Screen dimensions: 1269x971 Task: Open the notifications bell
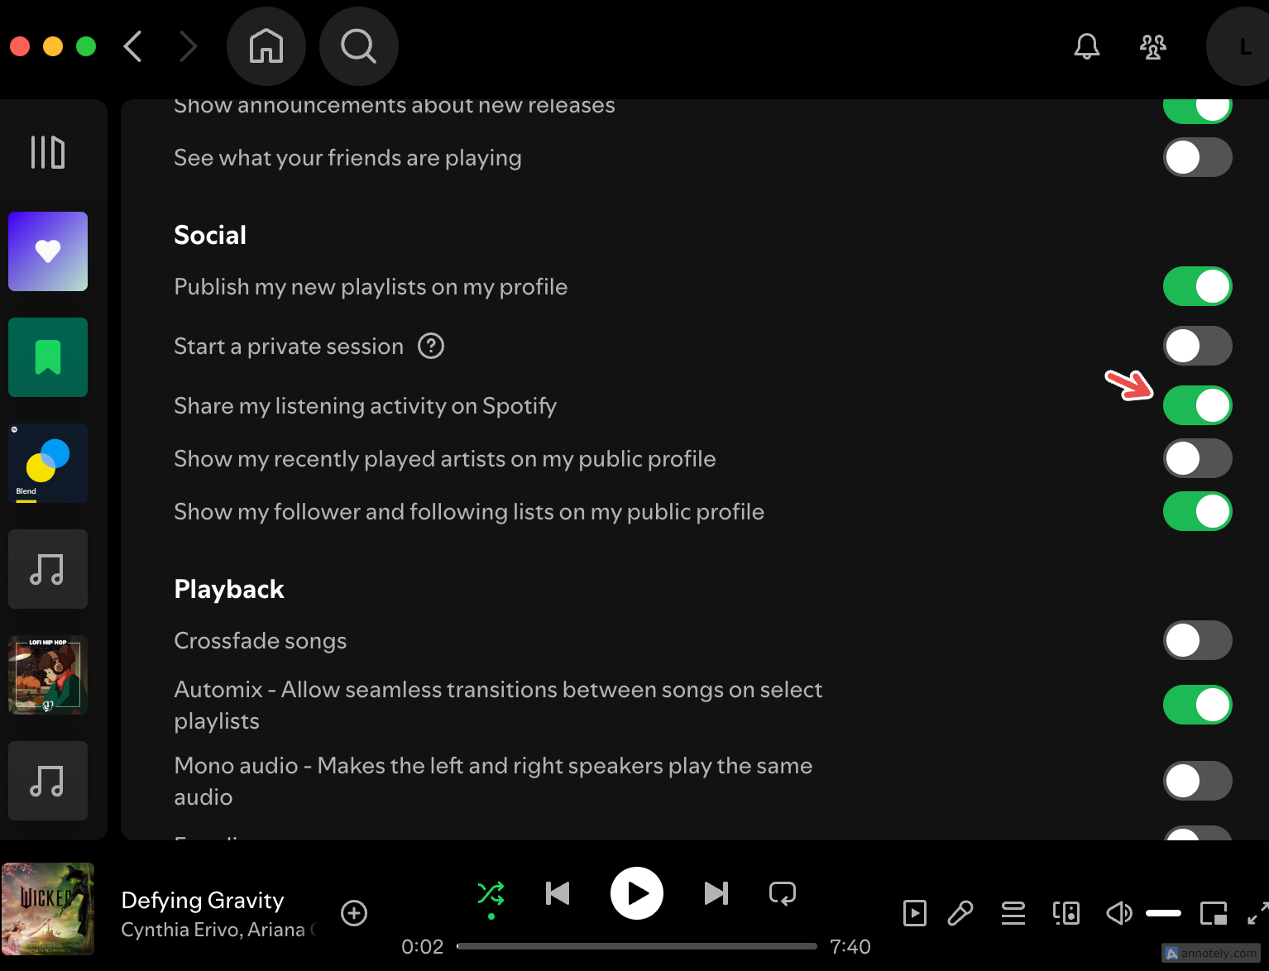(x=1086, y=46)
